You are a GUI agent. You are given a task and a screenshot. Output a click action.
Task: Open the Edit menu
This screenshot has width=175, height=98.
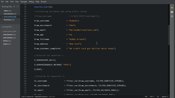click(x=7, y=2)
